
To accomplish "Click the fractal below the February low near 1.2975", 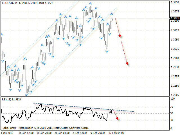I will pos(107,51).
